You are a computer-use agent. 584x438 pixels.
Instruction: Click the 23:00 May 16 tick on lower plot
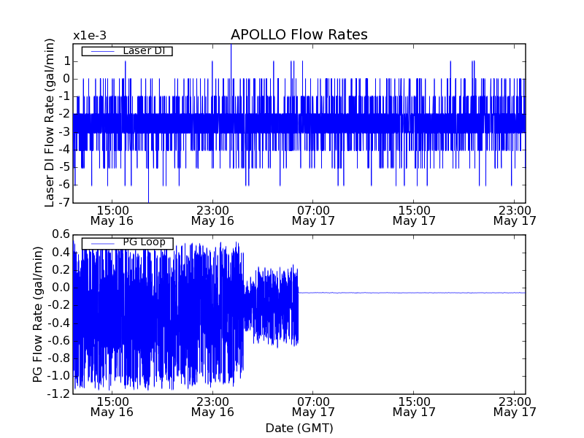pos(212,406)
